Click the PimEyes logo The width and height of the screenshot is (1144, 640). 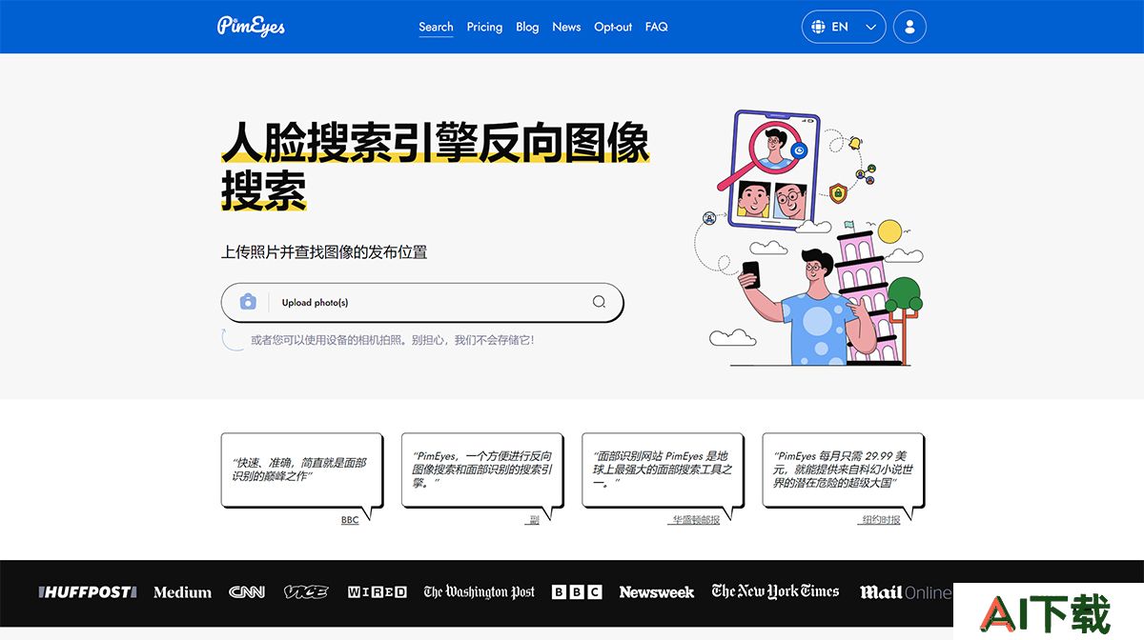(x=251, y=26)
